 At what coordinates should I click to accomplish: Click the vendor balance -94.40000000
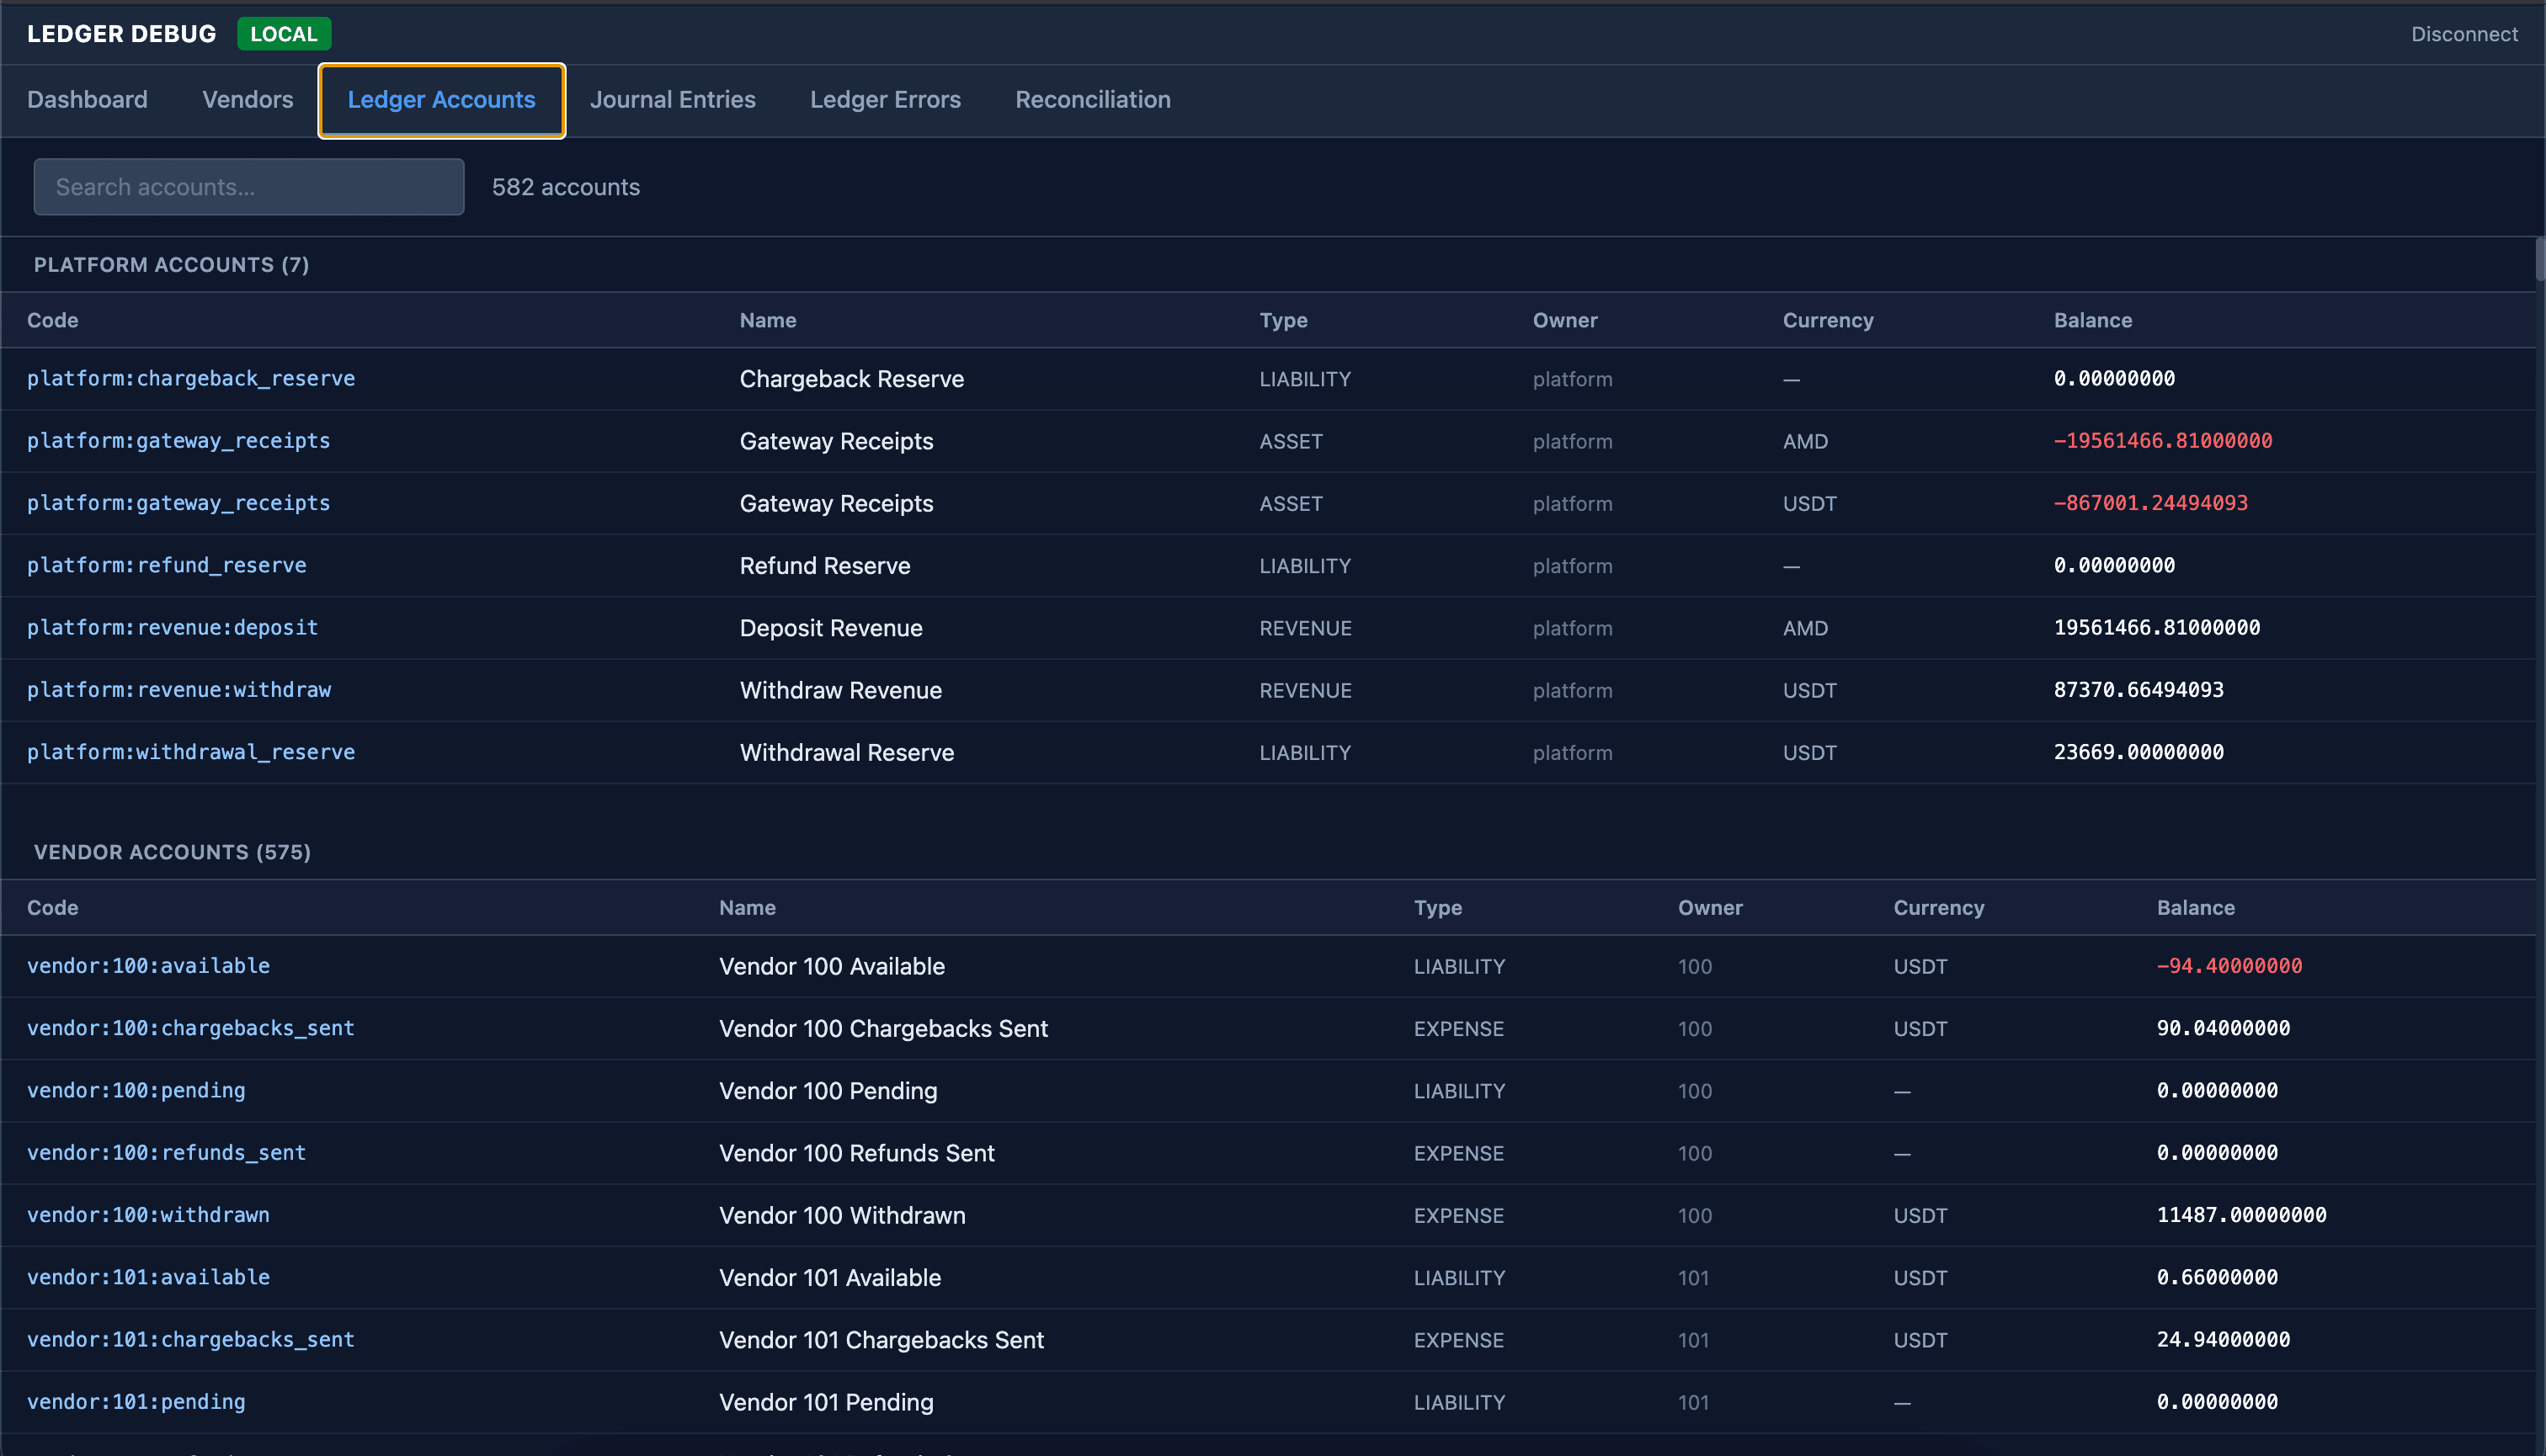click(x=2229, y=965)
